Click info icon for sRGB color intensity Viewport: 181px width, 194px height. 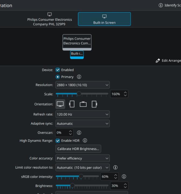tap(124, 176)
